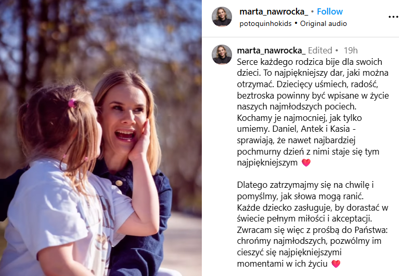Viewport: 399px width, 276px height.
Task: Open the marta_nawrocka_ profile from the header username
Action: point(274,11)
